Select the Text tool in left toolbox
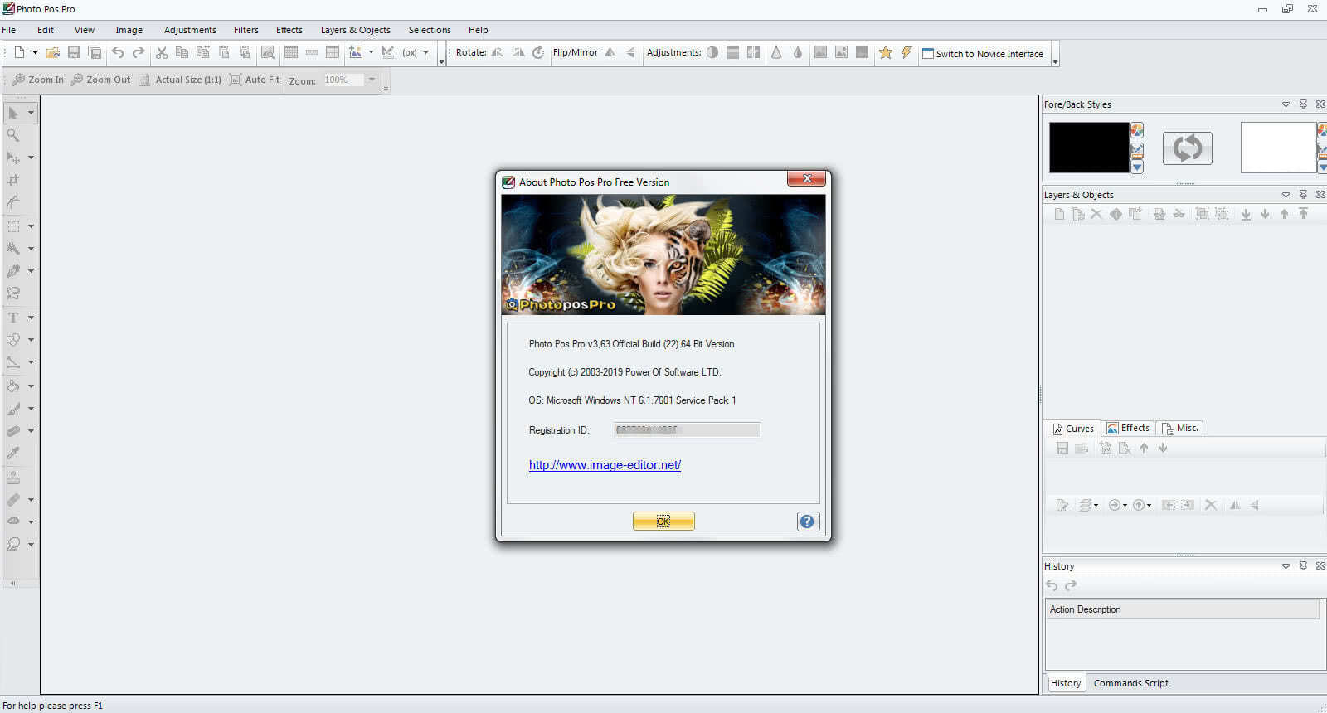Image resolution: width=1327 pixels, height=713 pixels. [13, 318]
